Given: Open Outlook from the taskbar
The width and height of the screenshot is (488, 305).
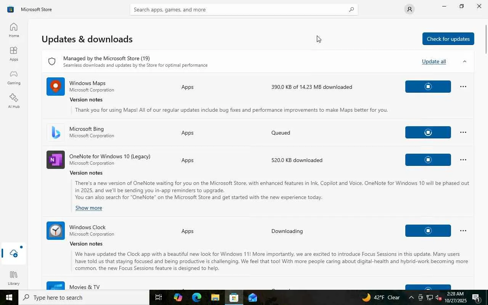Looking at the screenshot, I should tap(252, 297).
